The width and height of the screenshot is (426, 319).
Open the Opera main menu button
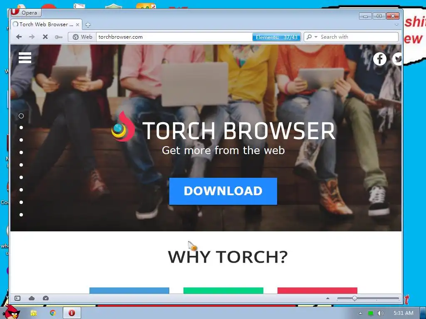point(25,12)
